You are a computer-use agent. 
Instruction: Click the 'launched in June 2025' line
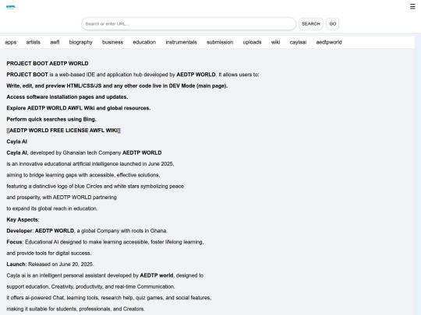(x=90, y=164)
